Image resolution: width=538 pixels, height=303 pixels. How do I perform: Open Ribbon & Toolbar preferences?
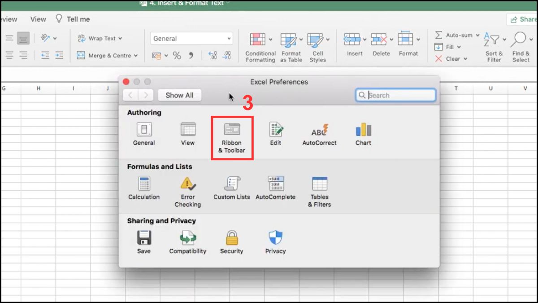click(232, 136)
